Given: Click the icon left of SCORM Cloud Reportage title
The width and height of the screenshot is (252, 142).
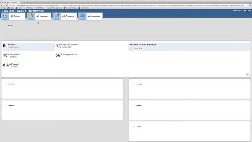Looking at the screenshot, I should (2, 11).
